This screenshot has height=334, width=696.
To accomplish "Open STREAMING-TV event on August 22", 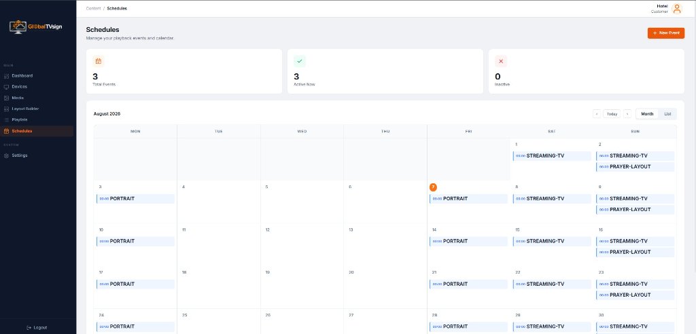I will [x=552, y=284].
